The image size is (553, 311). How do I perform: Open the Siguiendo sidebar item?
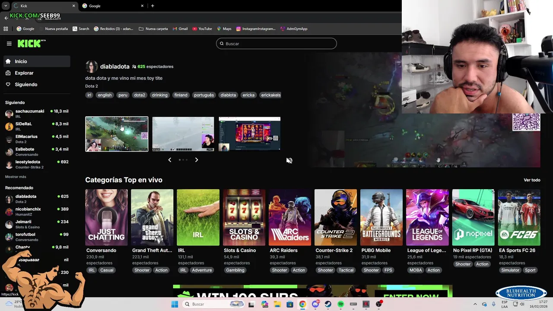tap(37, 85)
